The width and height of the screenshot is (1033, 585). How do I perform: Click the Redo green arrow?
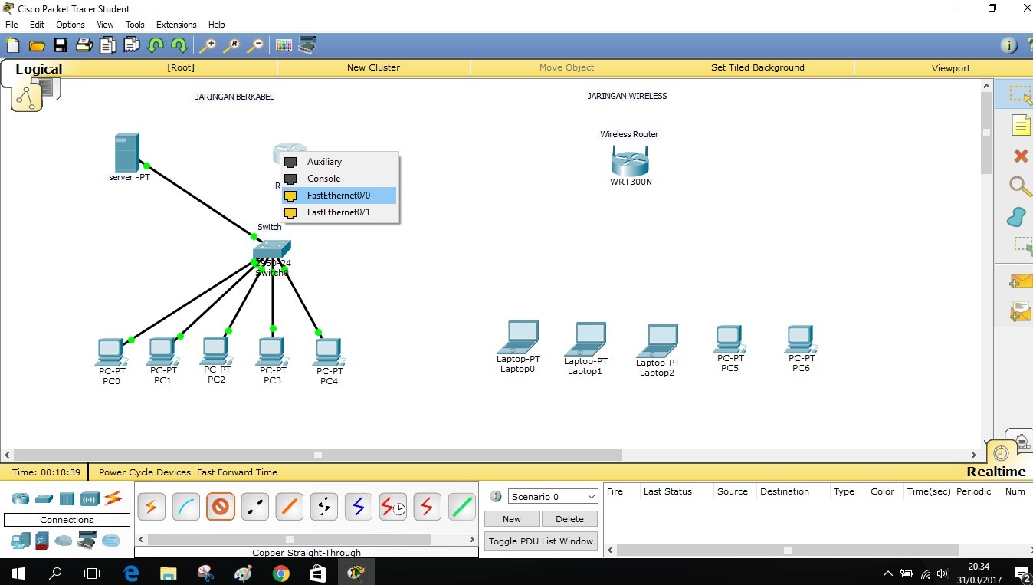click(x=179, y=45)
